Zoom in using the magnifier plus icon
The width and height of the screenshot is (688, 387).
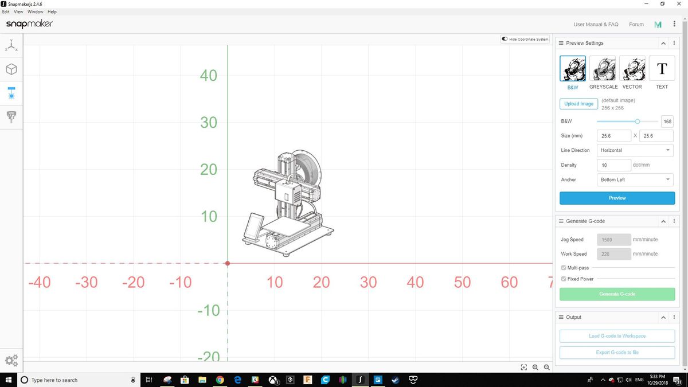point(535,368)
